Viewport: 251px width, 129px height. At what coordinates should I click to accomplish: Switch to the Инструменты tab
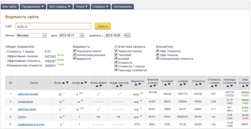(123, 7)
